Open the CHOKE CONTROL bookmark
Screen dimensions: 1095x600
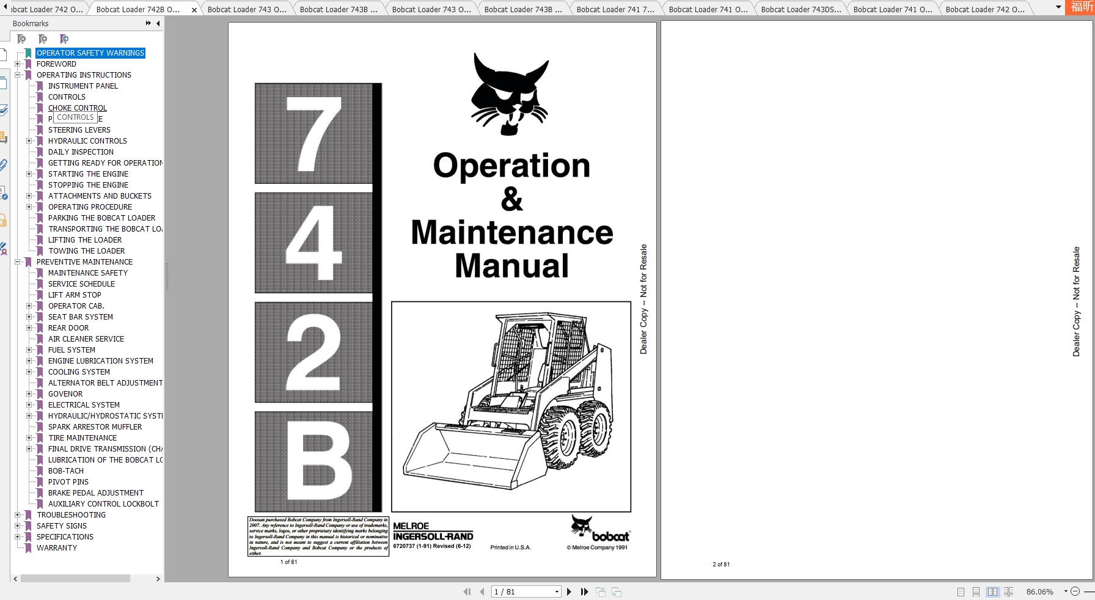(78, 108)
